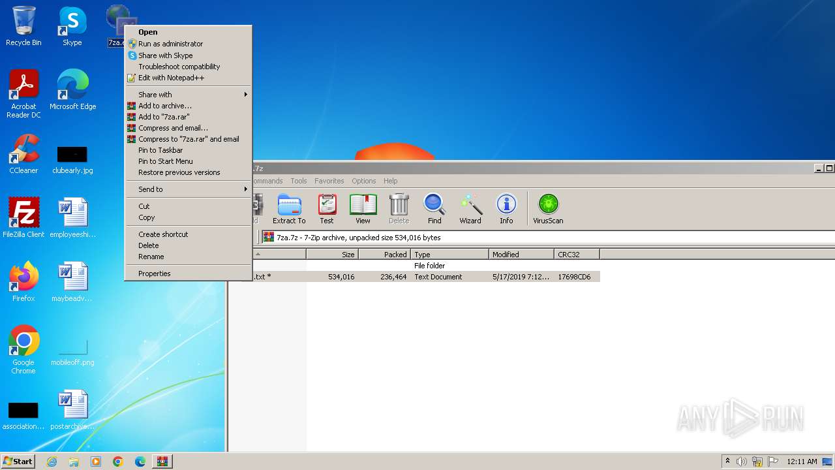Choose Restore previous versions
The image size is (835, 470).
point(188,172)
